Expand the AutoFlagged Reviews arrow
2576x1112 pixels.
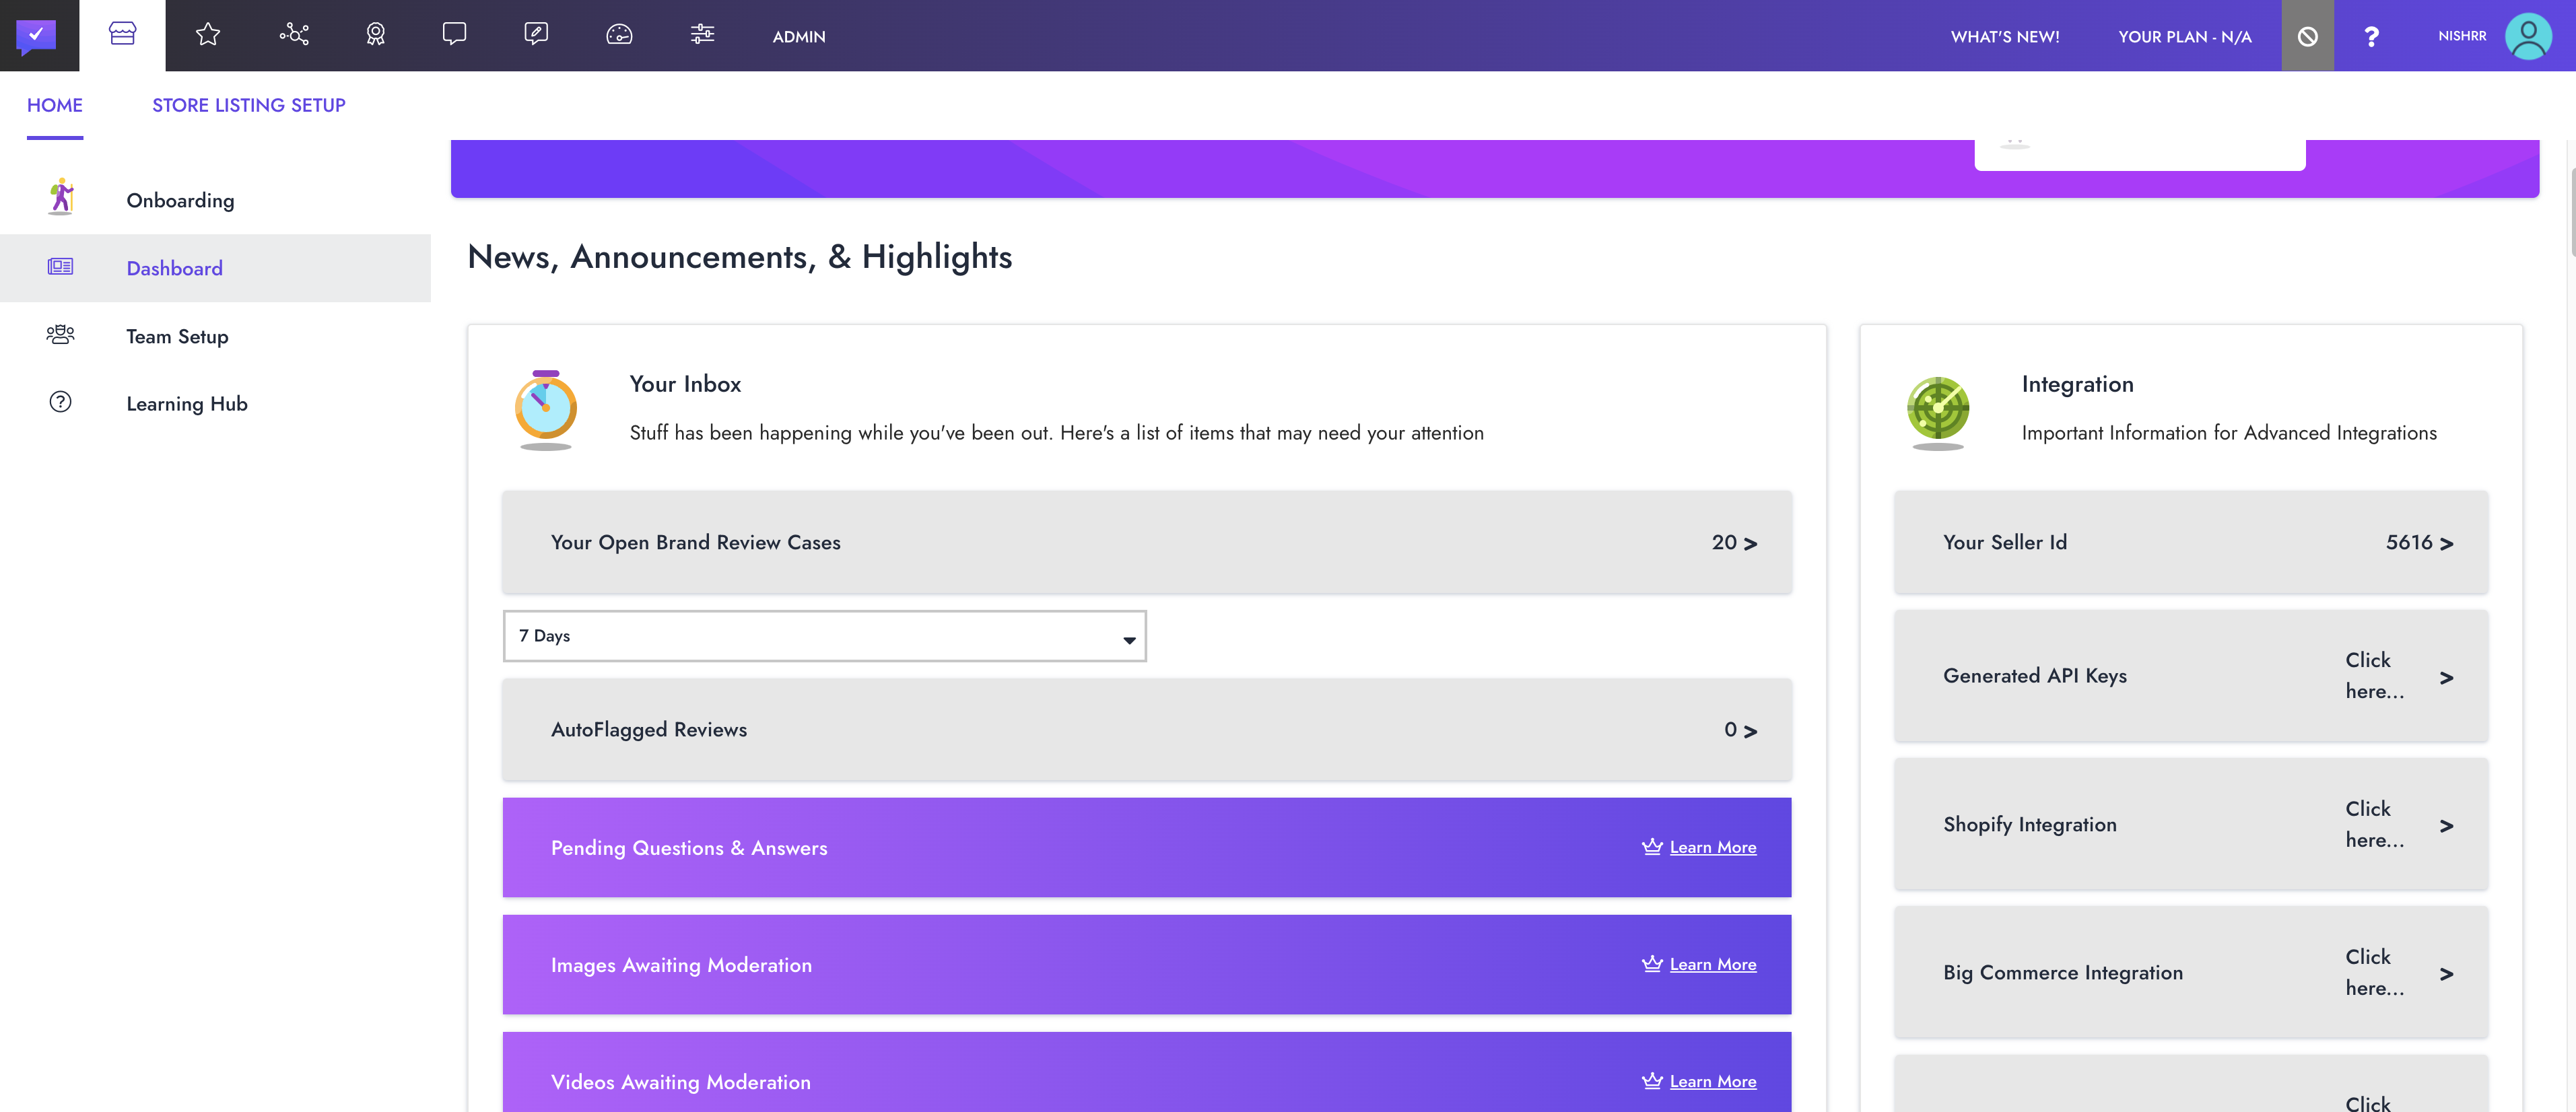[x=1750, y=732]
